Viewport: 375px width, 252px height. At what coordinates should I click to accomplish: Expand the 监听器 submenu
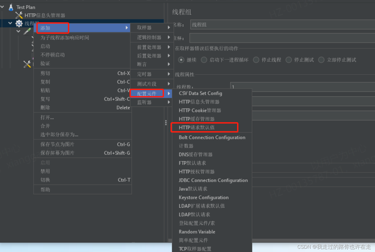pos(151,102)
